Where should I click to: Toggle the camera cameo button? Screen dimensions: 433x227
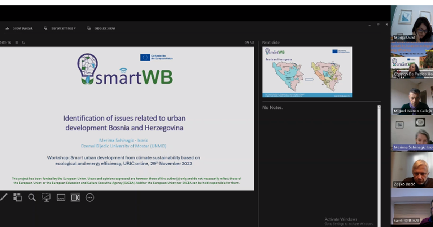coord(75,197)
